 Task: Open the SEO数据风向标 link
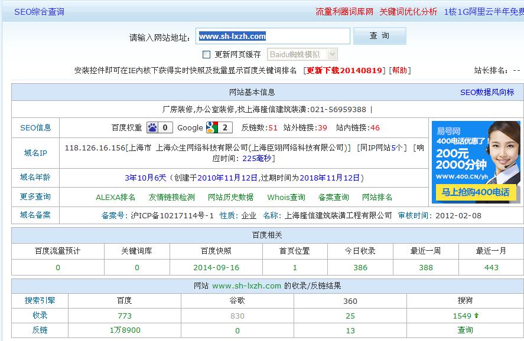point(487,93)
